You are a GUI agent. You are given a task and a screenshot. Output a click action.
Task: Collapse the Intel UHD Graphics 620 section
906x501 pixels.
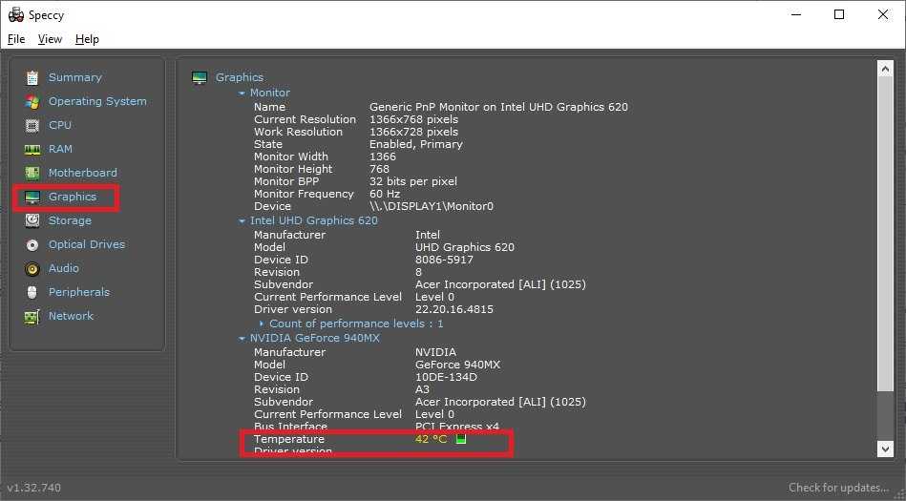tap(242, 221)
